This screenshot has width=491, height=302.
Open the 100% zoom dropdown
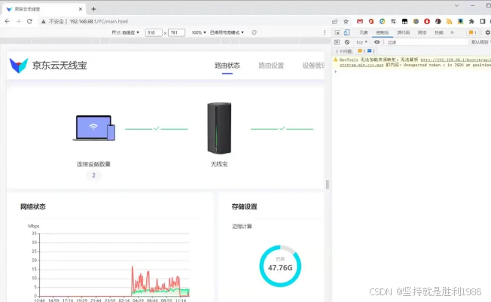(x=199, y=32)
